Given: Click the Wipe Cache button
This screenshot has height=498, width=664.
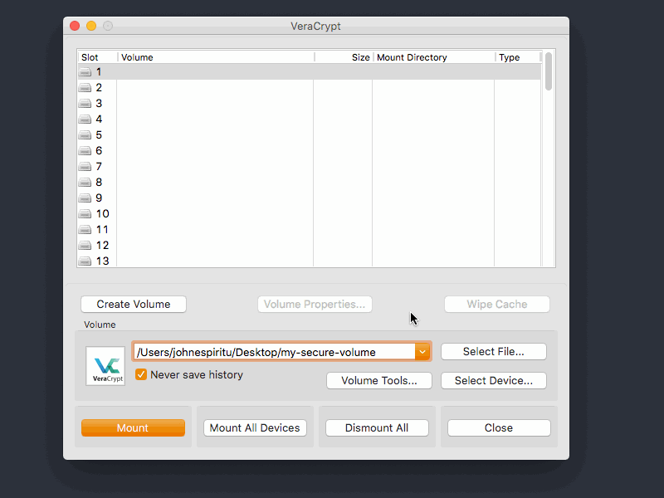Looking at the screenshot, I should click(496, 304).
